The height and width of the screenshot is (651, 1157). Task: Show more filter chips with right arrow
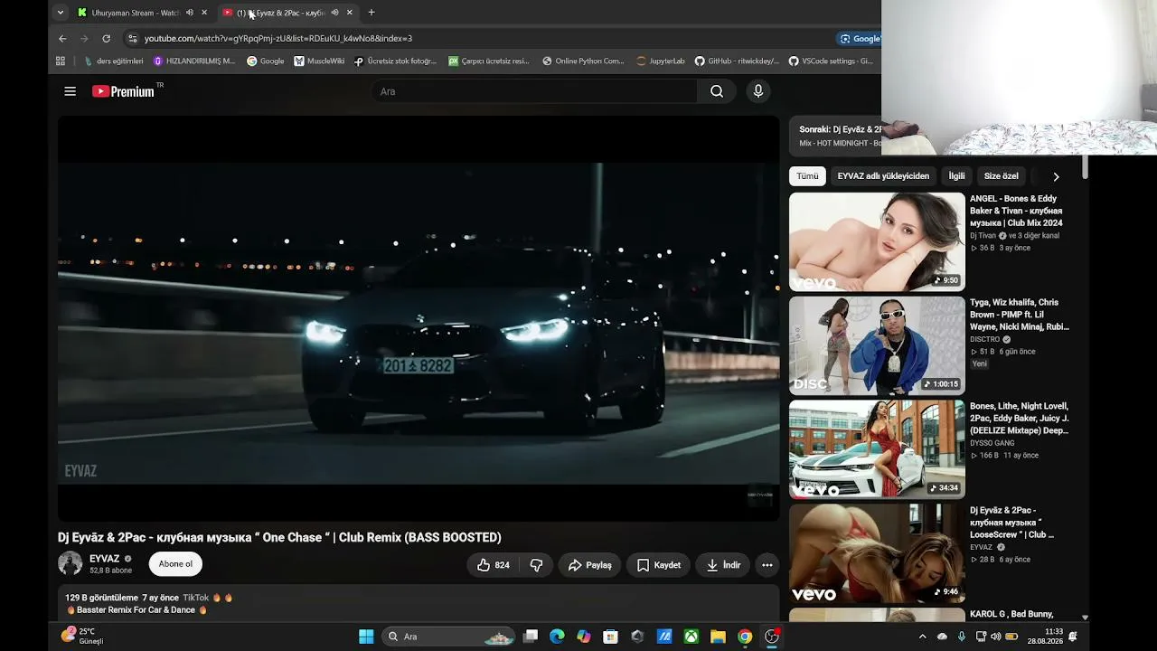pos(1056,176)
